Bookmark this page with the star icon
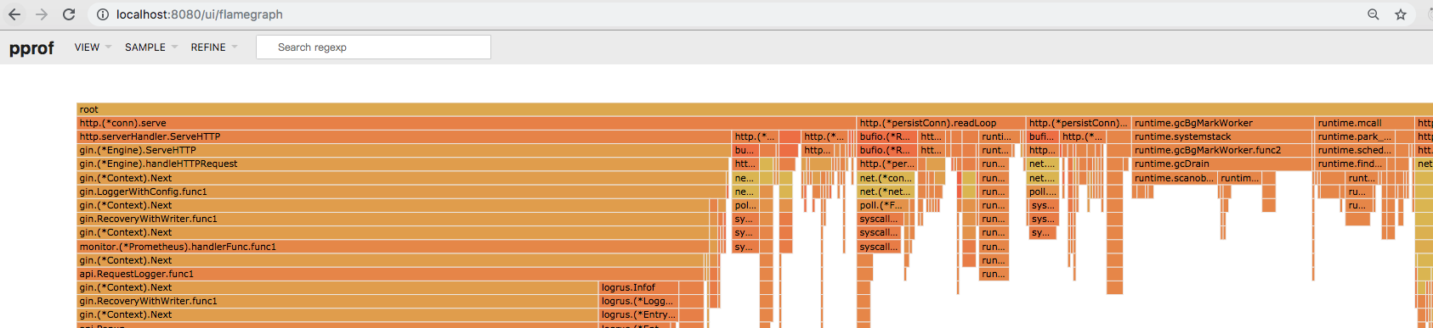Screen dimensions: 1433x328 click(1401, 14)
